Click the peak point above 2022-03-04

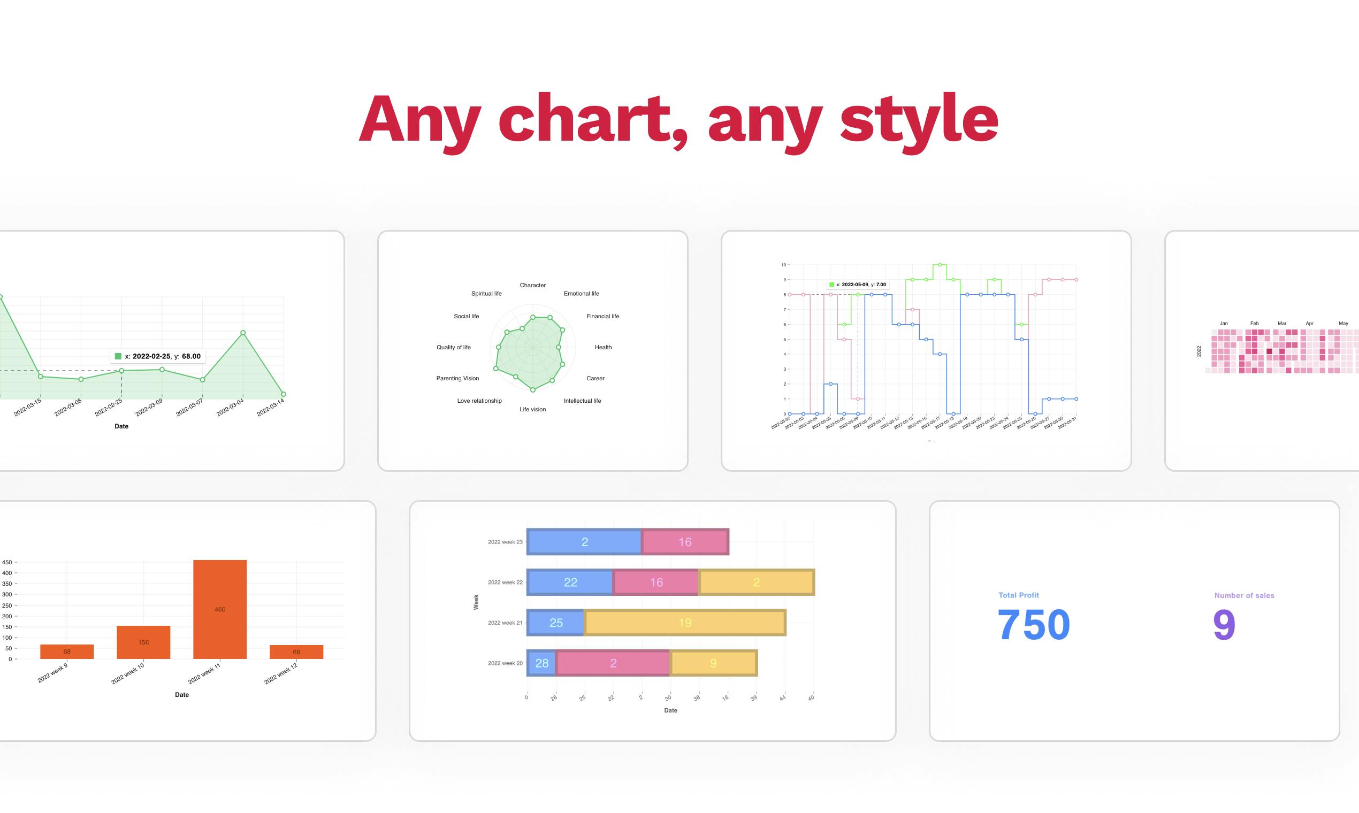coord(243,333)
